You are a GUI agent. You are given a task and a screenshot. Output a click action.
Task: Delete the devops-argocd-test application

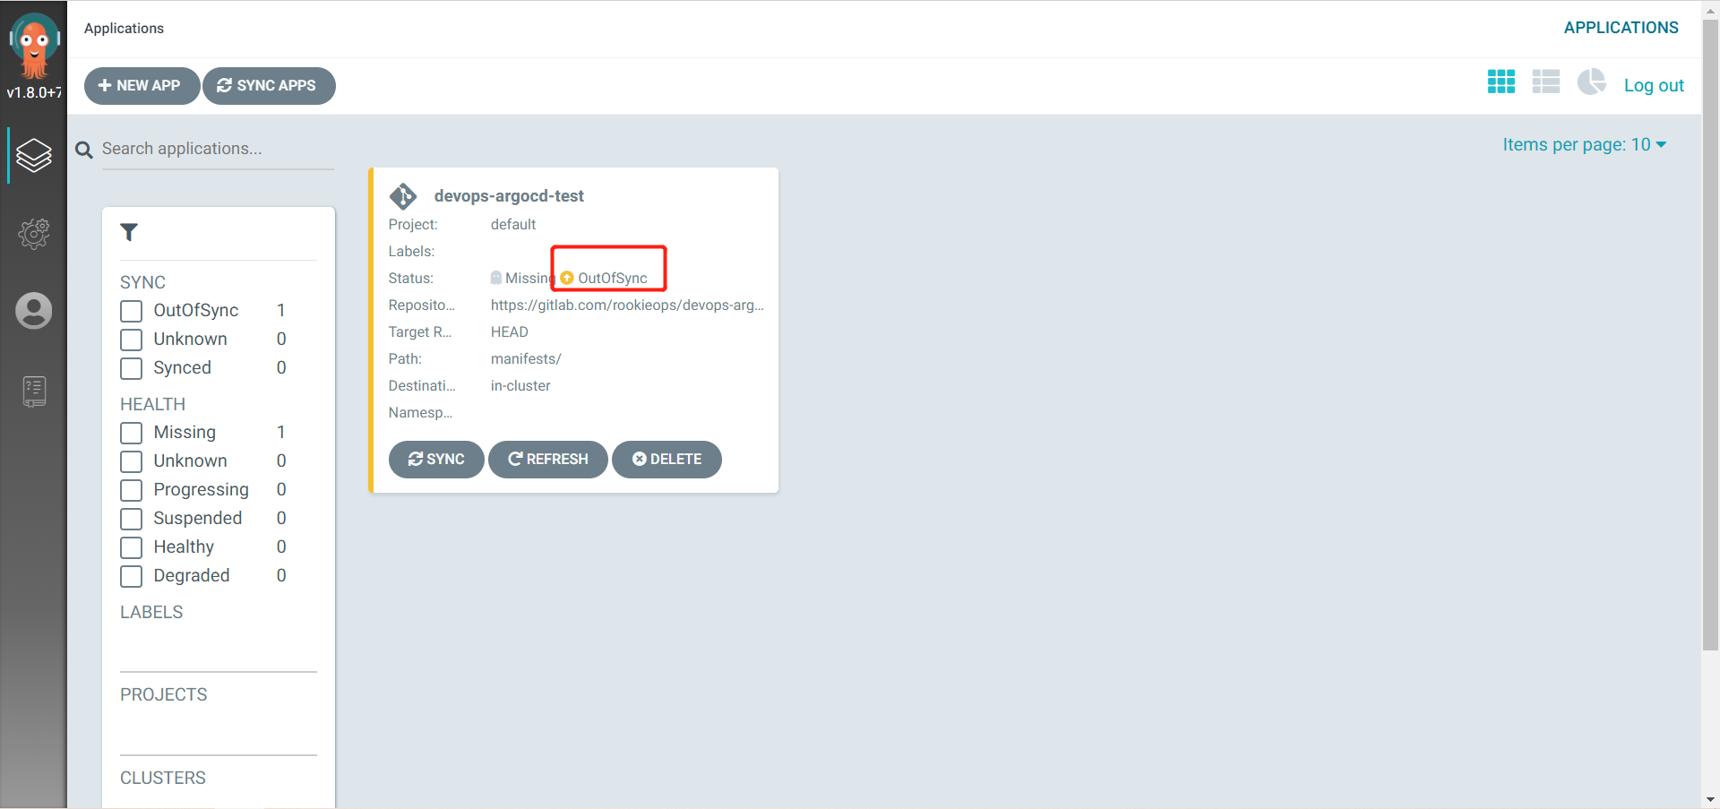point(666,460)
